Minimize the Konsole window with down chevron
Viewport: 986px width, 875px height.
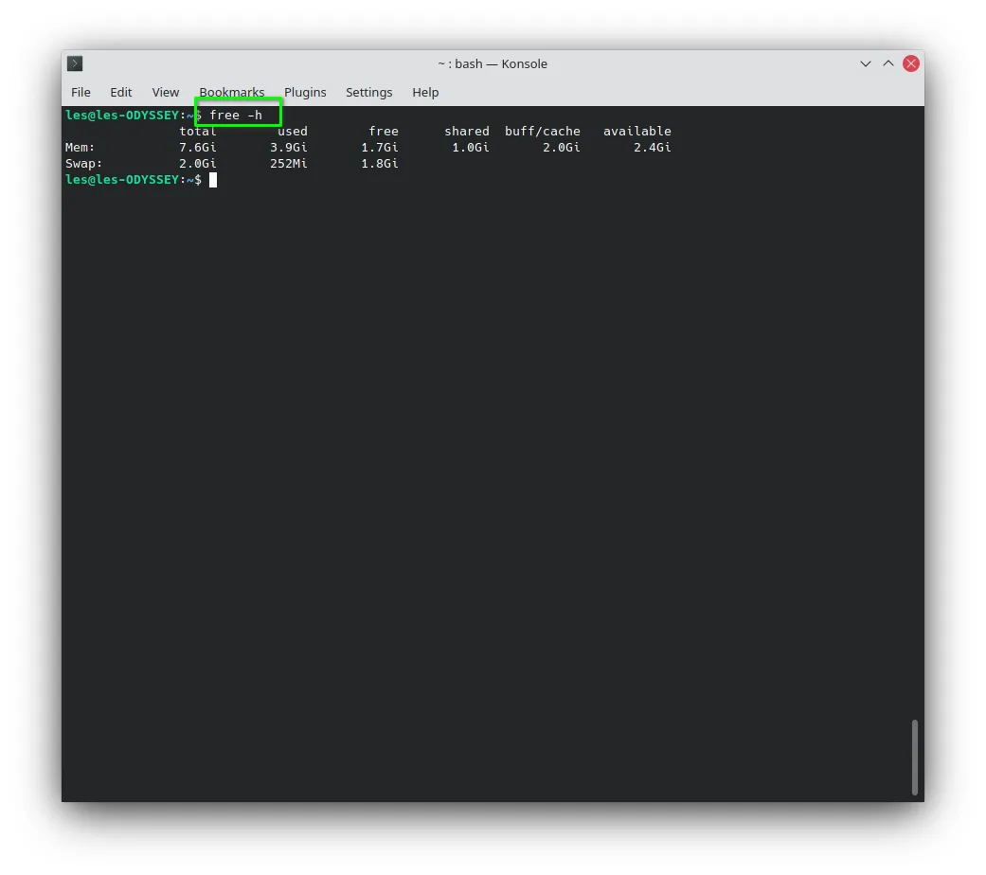pyautogui.click(x=866, y=63)
